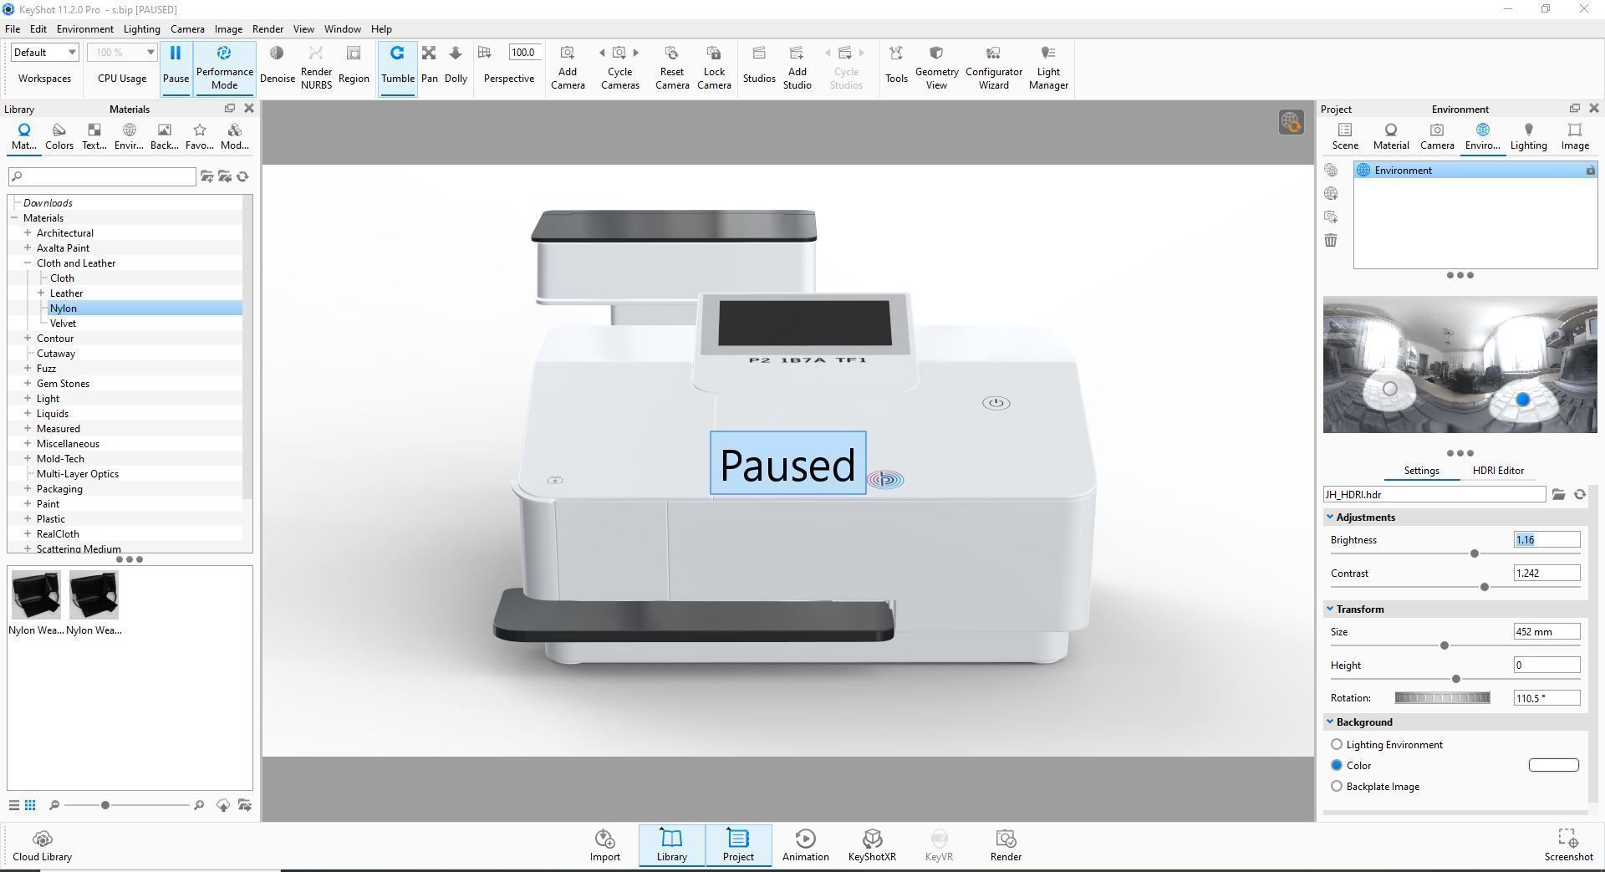Image resolution: width=1605 pixels, height=872 pixels.
Task: Click the material library search field
Action: tap(102, 176)
